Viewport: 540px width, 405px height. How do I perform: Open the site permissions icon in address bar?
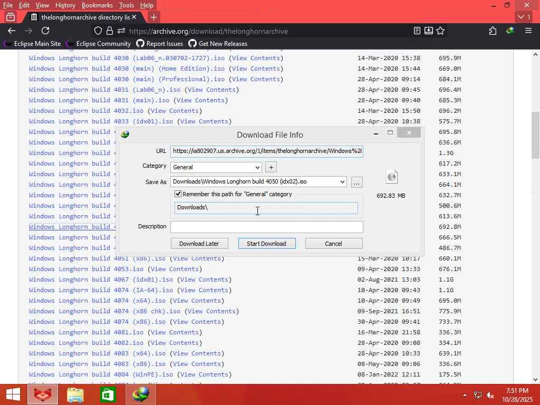click(x=121, y=31)
